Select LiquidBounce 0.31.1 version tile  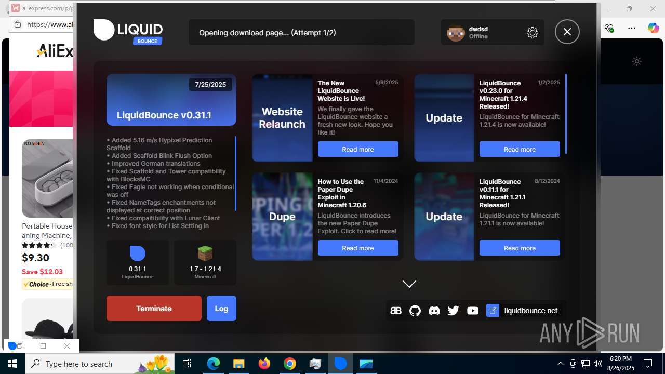click(x=138, y=262)
